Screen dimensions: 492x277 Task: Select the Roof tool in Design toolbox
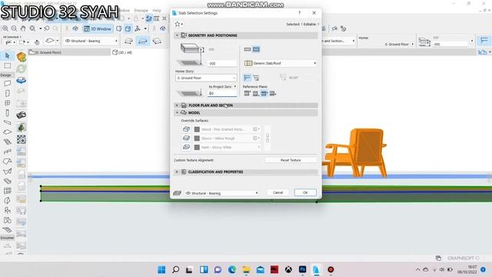(x=7, y=162)
